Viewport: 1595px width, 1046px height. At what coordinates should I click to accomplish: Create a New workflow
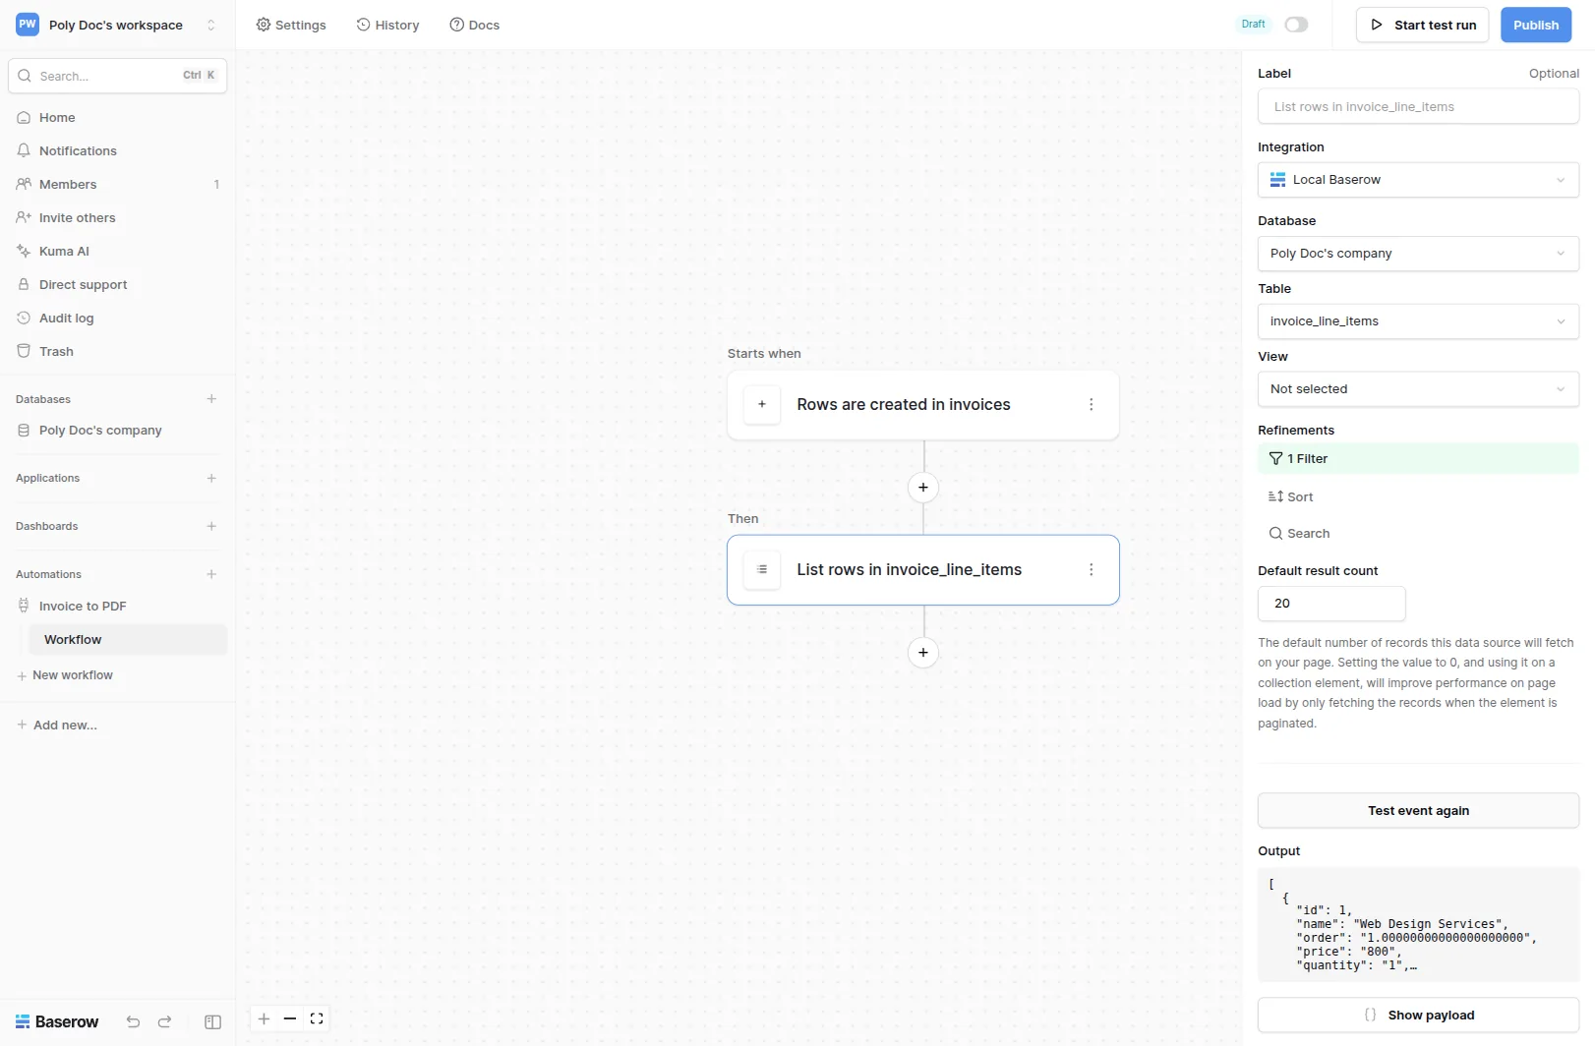tap(65, 675)
